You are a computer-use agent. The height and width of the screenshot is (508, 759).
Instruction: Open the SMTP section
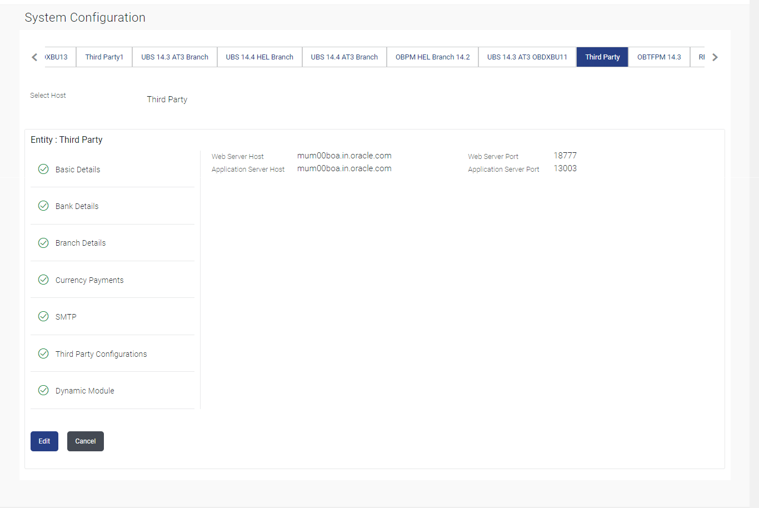(112, 316)
